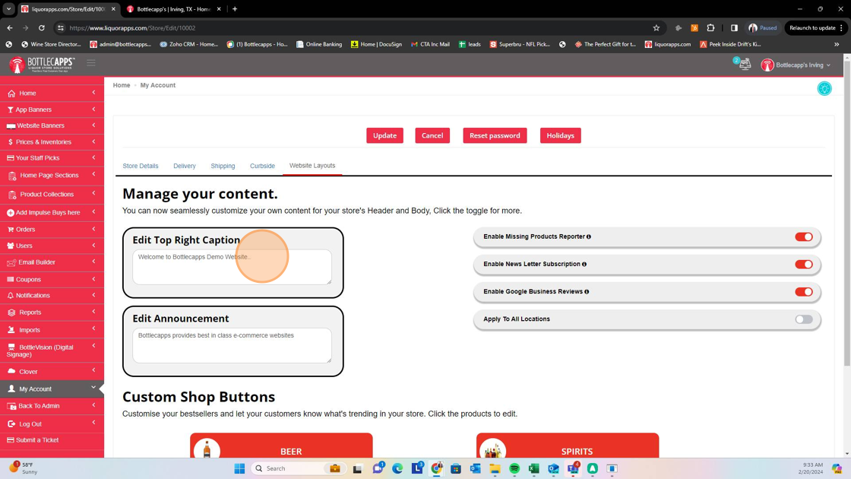
Task: Click the Edit Announcement text box
Action: [232, 345]
